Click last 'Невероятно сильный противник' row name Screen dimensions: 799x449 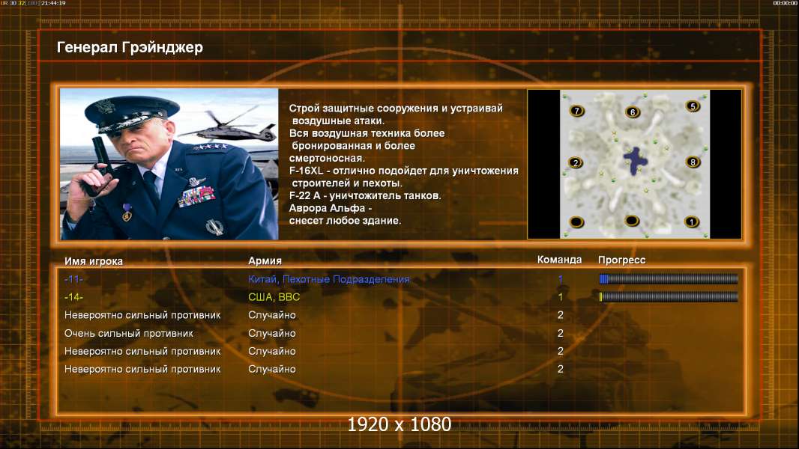[x=142, y=369]
